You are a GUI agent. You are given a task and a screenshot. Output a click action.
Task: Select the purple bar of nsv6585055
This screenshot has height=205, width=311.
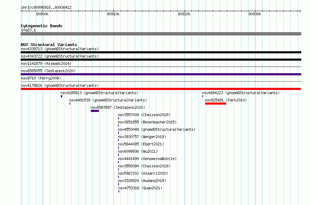(x=161, y=74)
